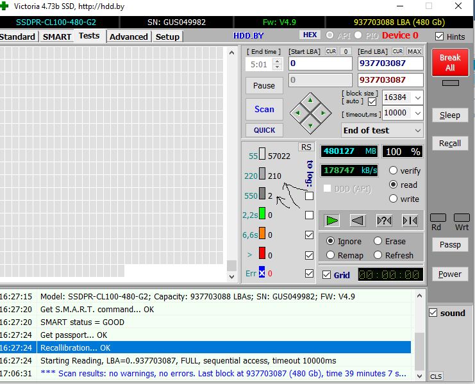Click the Start LBA input field
Screen dimensions: 475x384
[x=321, y=63]
